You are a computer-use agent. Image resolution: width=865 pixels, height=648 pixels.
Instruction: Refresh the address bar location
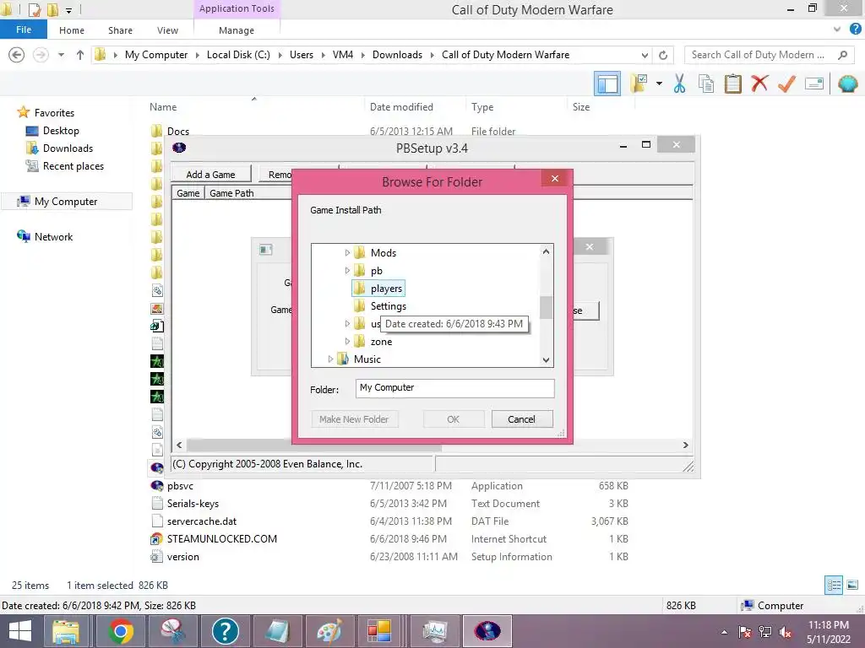tap(663, 55)
